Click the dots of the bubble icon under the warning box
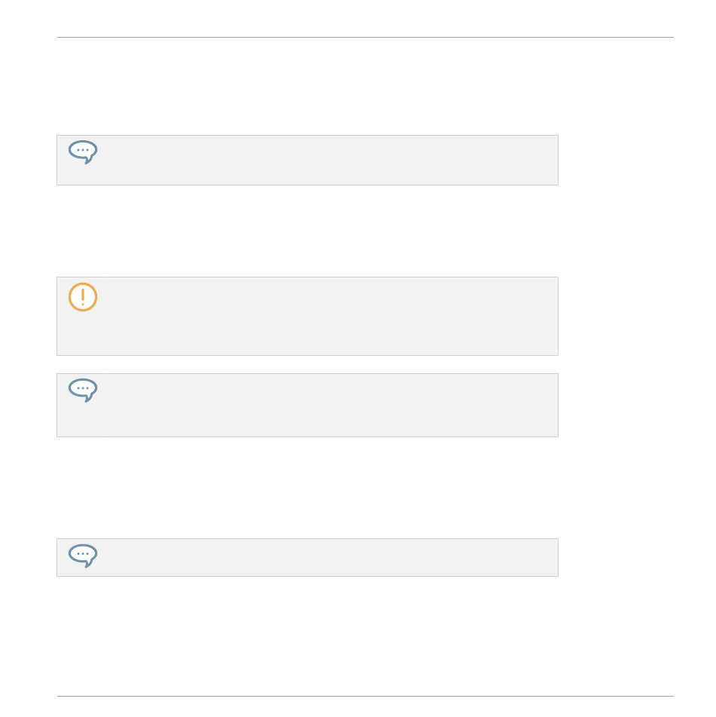This screenshot has width=716, height=717. coord(83,388)
